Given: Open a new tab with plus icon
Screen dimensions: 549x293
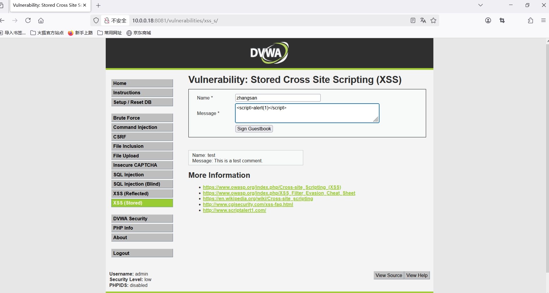Looking at the screenshot, I should [98, 5].
